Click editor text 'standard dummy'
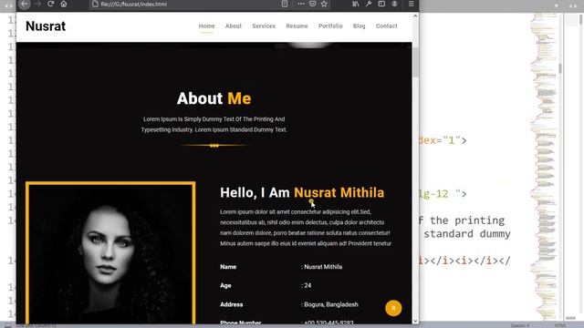Screen dimensions: 584x328 tap(467, 233)
